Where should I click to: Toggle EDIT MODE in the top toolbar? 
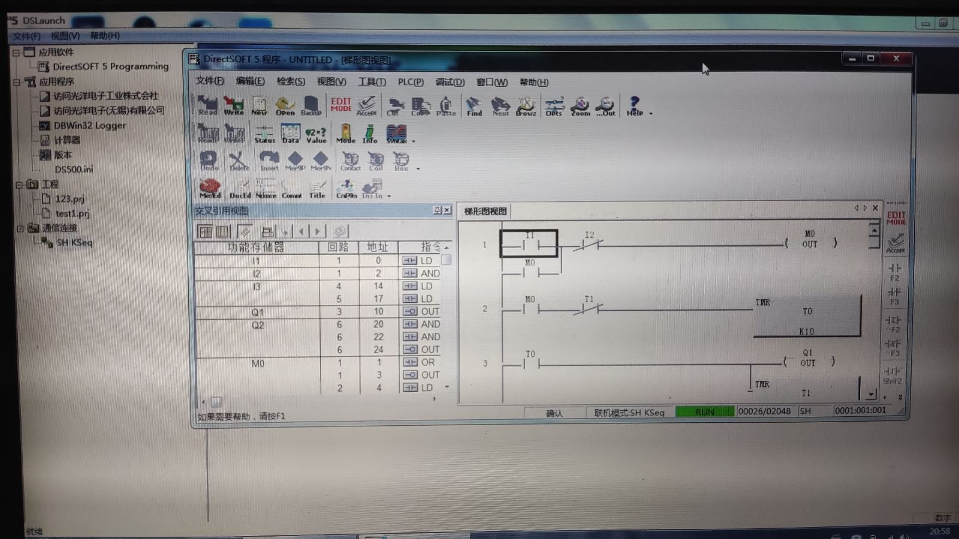341,105
